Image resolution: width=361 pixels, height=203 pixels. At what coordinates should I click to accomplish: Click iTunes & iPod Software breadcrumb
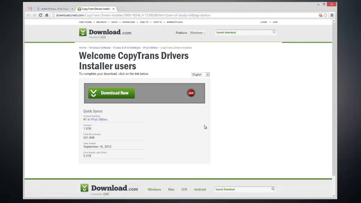[x=127, y=48]
